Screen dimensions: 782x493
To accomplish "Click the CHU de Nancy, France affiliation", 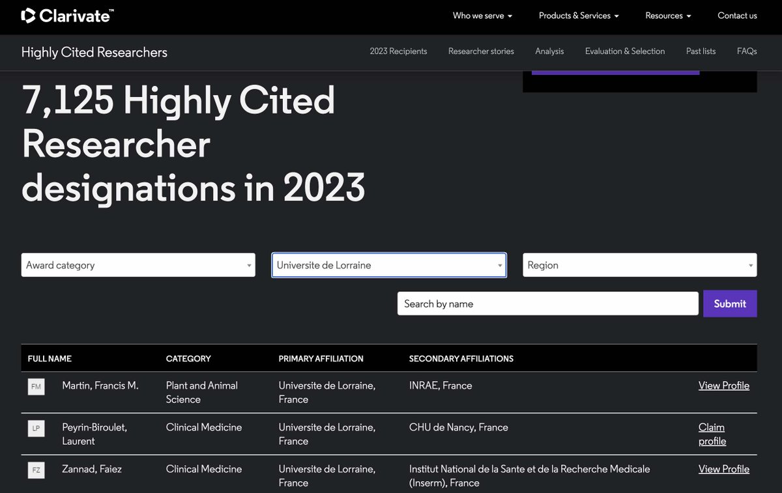I will (459, 427).
